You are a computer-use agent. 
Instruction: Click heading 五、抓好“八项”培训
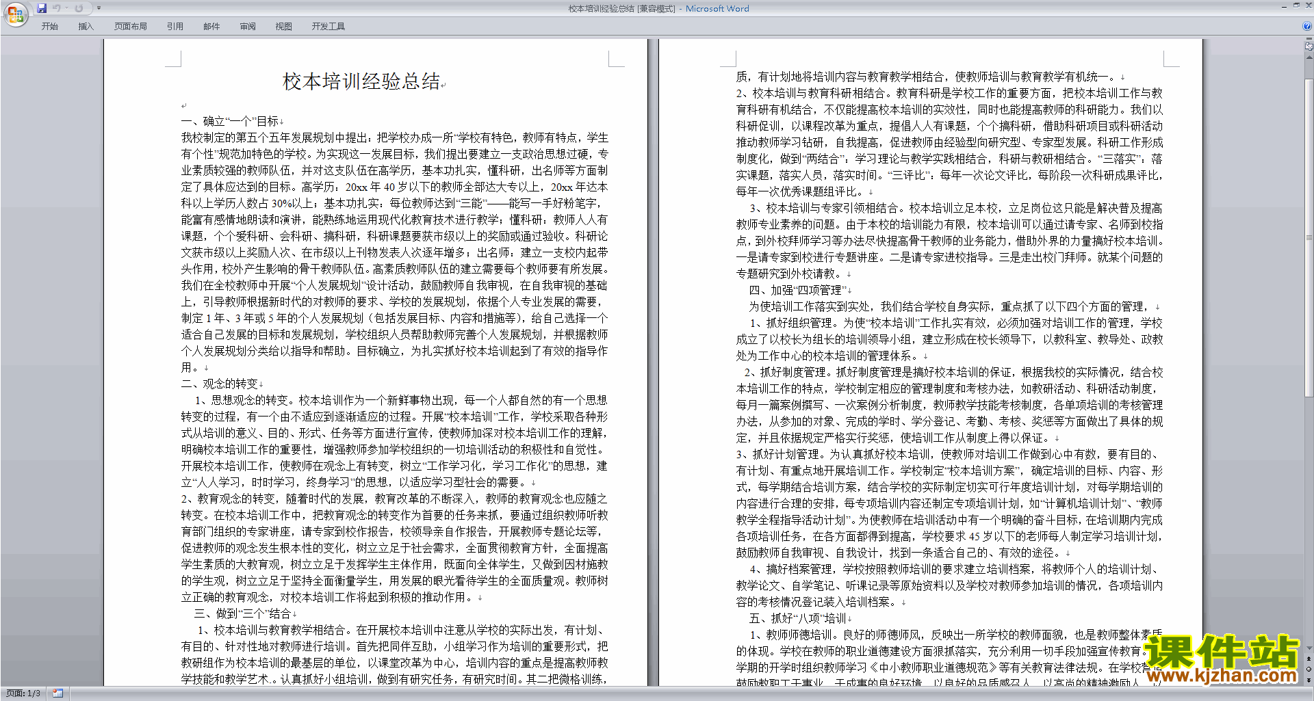point(797,618)
